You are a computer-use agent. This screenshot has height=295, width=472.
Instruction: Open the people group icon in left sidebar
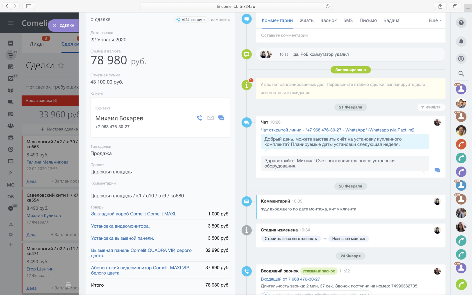pos(11,126)
